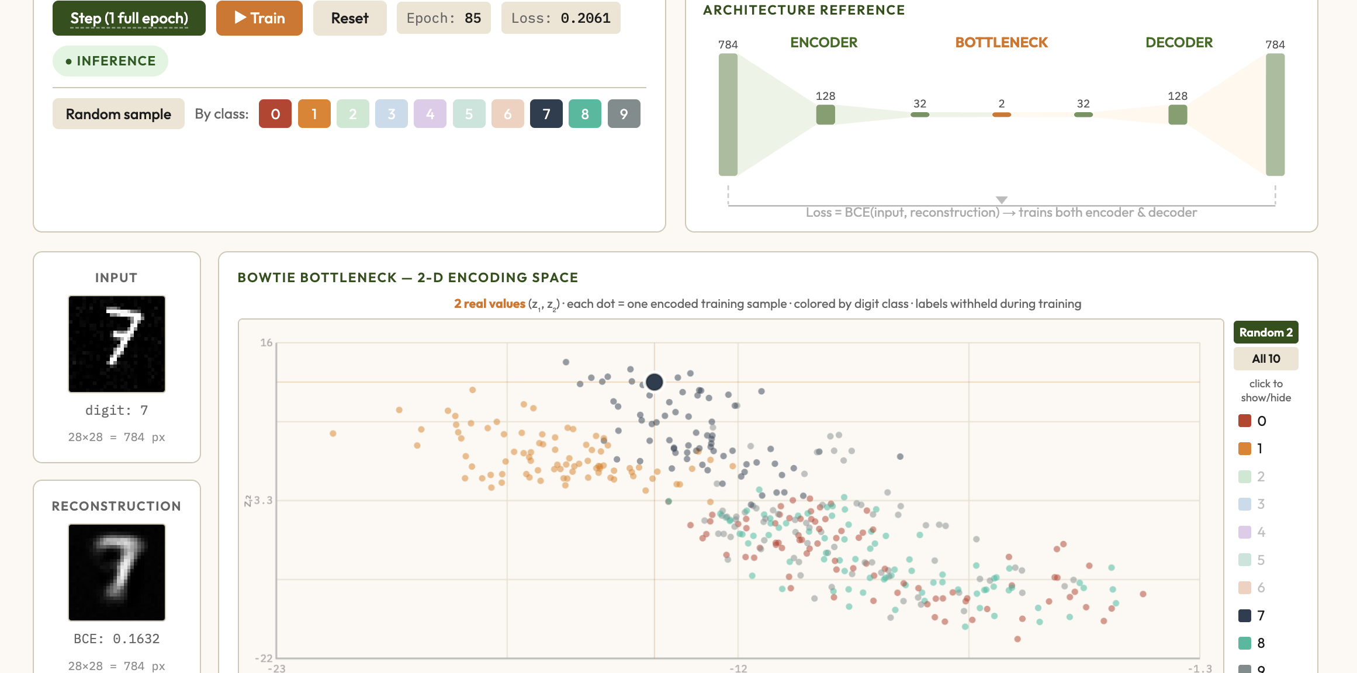Image resolution: width=1357 pixels, height=673 pixels.
Task: Sample a digit 5 from the class row
Action: tap(468, 113)
